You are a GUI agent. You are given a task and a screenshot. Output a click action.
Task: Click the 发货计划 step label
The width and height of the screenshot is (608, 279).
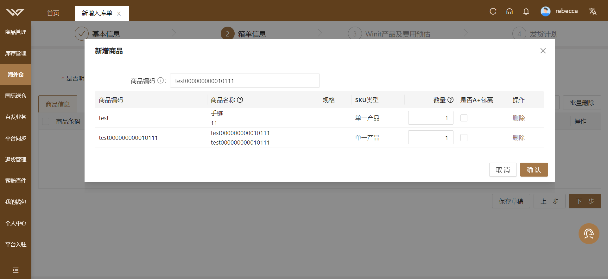(x=544, y=34)
